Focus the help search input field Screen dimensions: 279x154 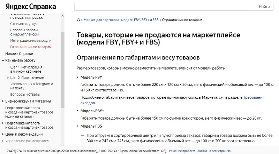165,7
